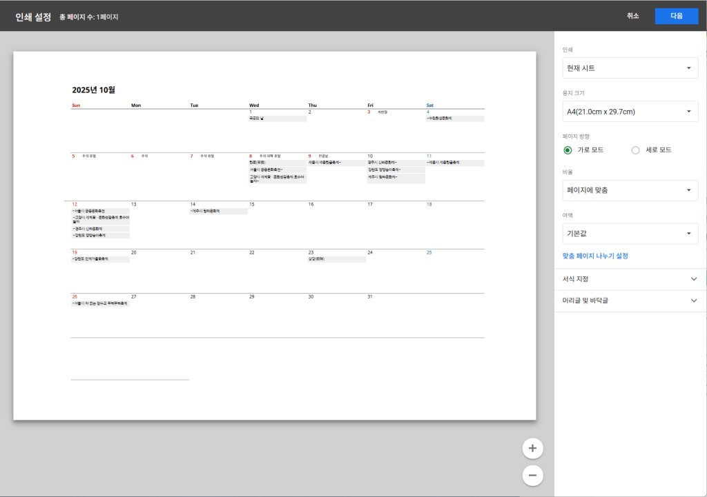Click the 인쇄 설정 dialog title
This screenshot has height=497, width=707.
tap(33, 17)
